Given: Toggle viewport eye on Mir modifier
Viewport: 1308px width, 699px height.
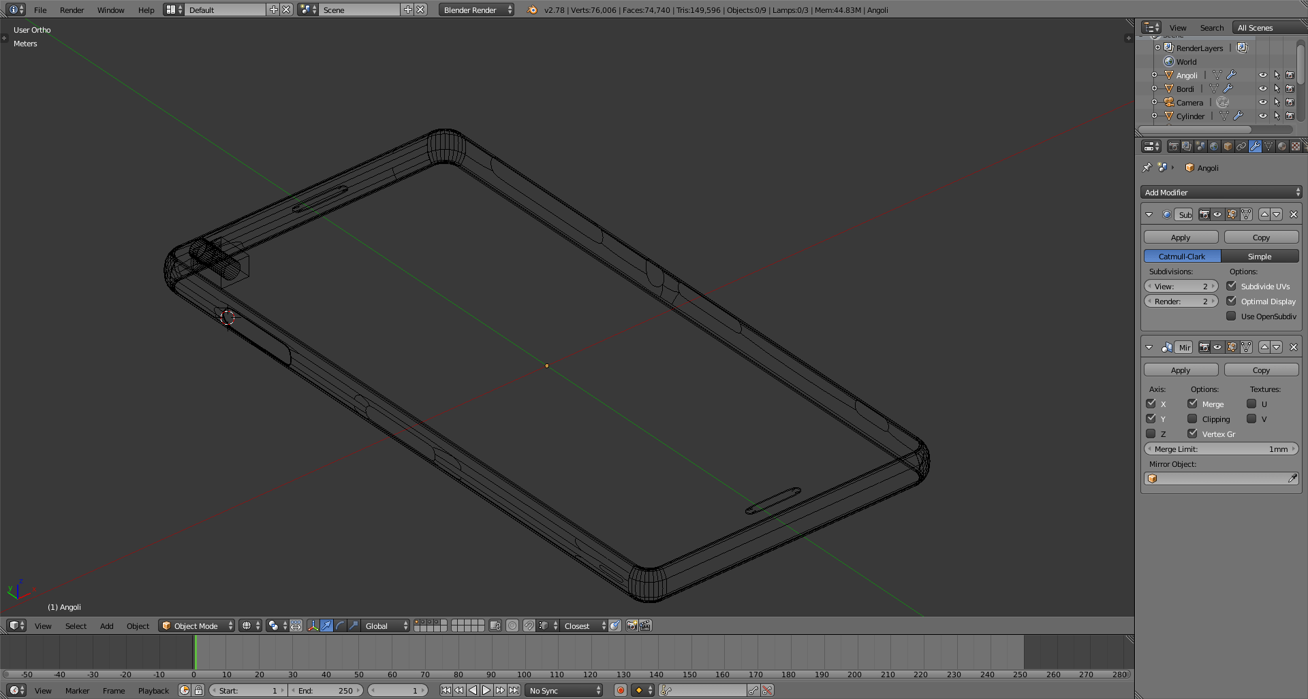Looking at the screenshot, I should tap(1217, 347).
